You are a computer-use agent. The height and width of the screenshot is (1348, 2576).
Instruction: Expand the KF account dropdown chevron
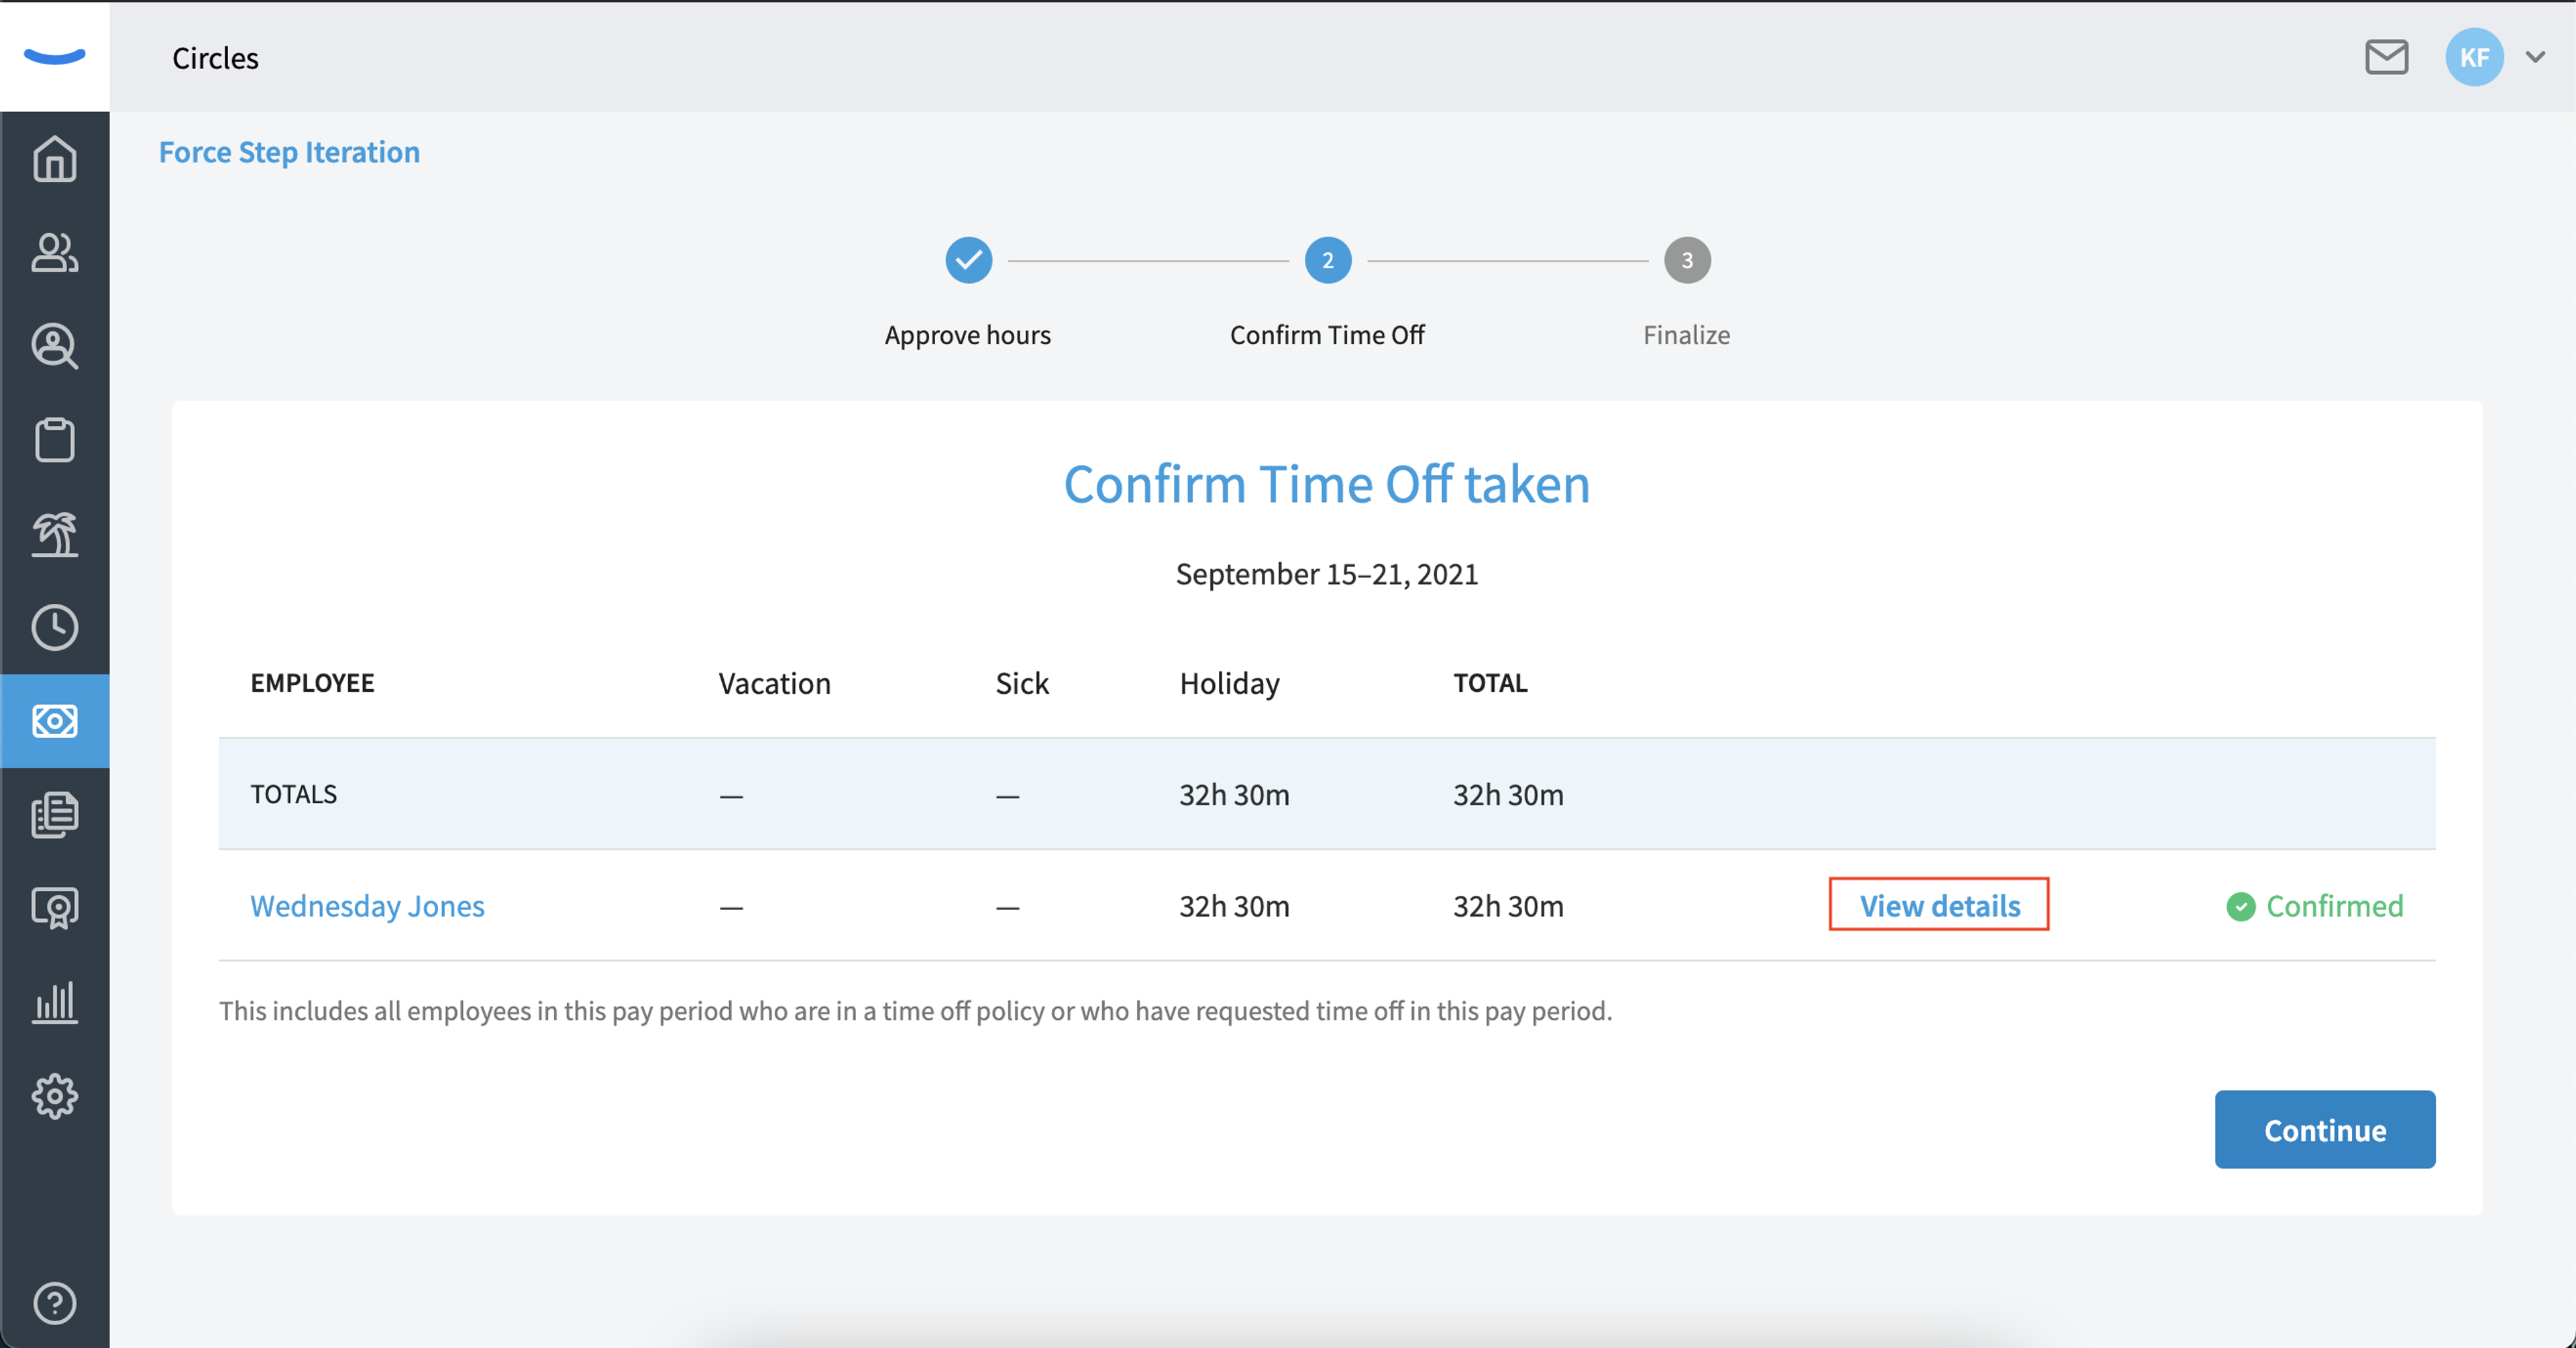coord(2535,57)
